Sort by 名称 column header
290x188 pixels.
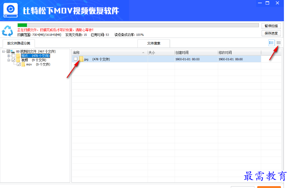tap(110, 53)
